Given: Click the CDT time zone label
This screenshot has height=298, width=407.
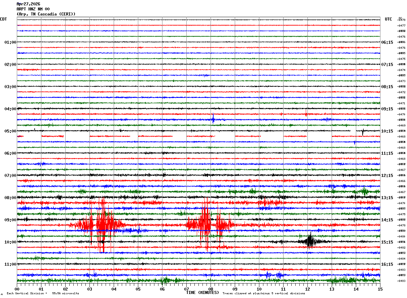Looking at the screenshot, I should click(x=3, y=19).
